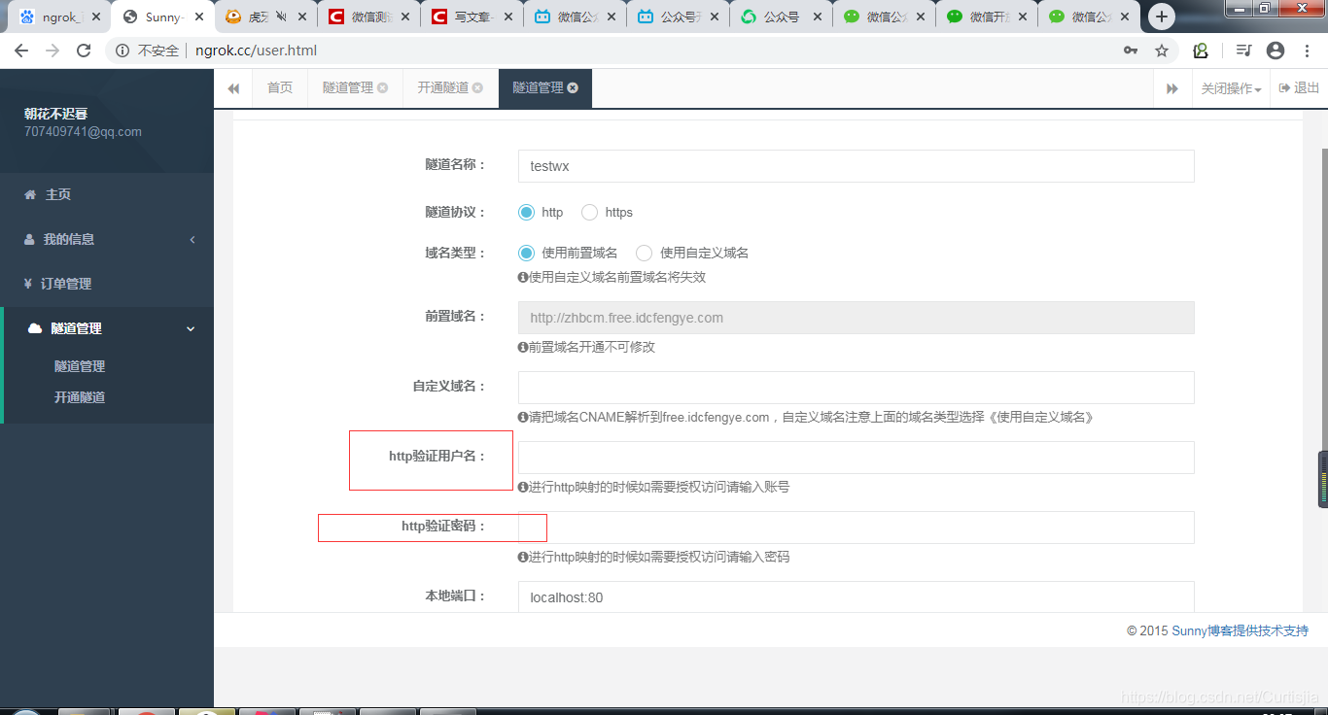This screenshot has width=1328, height=715.
Task: Click the address bar URL ngrok.cc/user.html
Action: click(x=256, y=51)
